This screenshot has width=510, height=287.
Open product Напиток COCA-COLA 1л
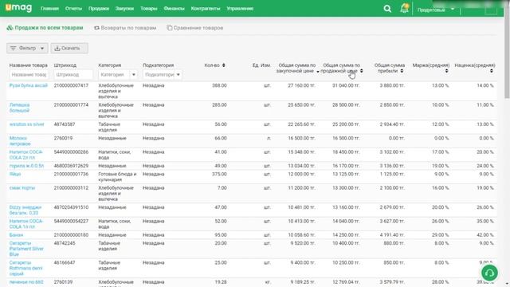(26, 223)
